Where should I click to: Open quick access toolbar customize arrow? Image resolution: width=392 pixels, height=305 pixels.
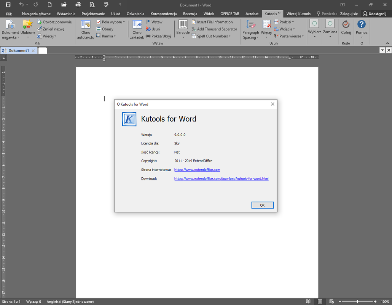pyautogui.click(x=120, y=5)
